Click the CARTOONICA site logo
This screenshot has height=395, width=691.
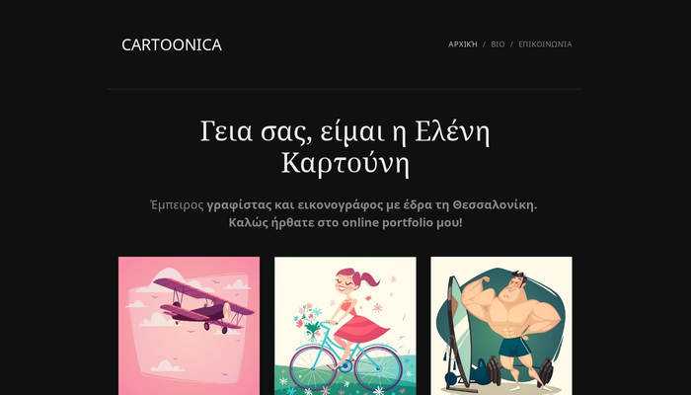172,44
